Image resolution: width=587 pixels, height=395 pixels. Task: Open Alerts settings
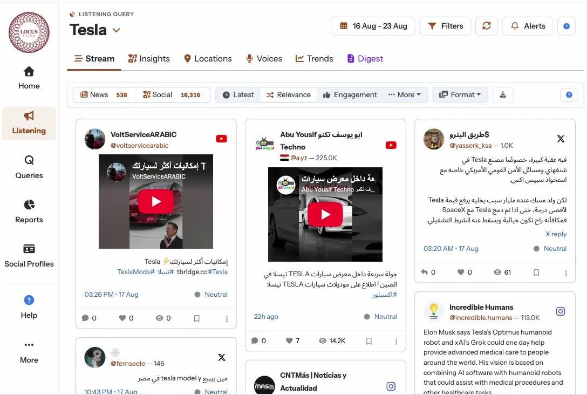528,26
